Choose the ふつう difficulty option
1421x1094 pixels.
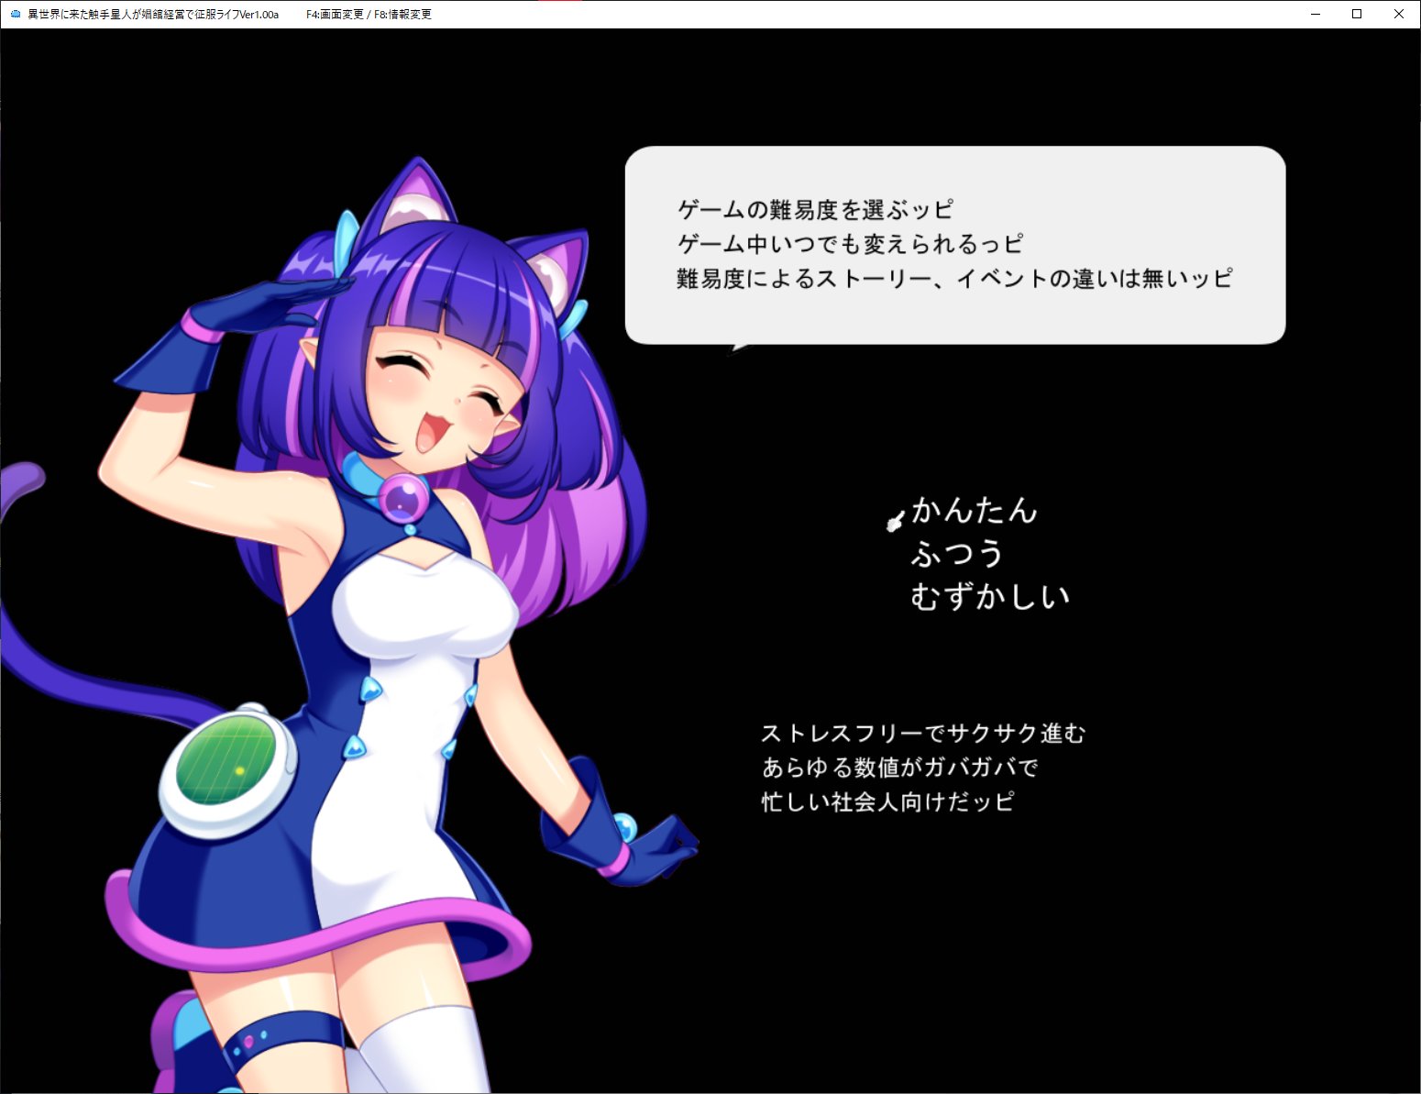coord(956,554)
